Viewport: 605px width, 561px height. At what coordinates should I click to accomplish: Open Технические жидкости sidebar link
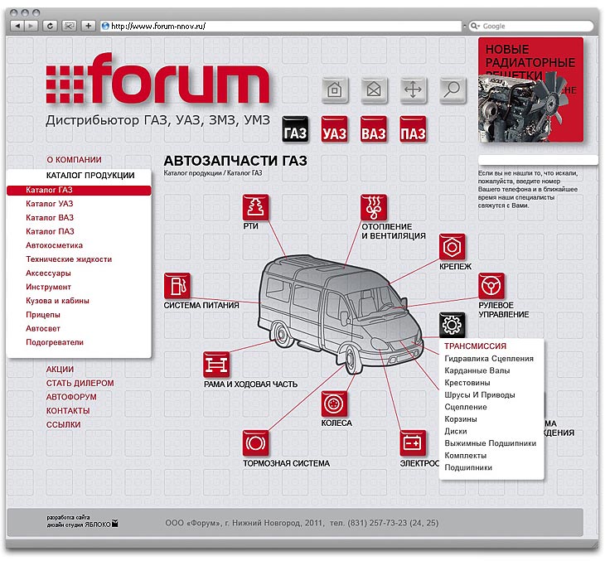click(69, 259)
